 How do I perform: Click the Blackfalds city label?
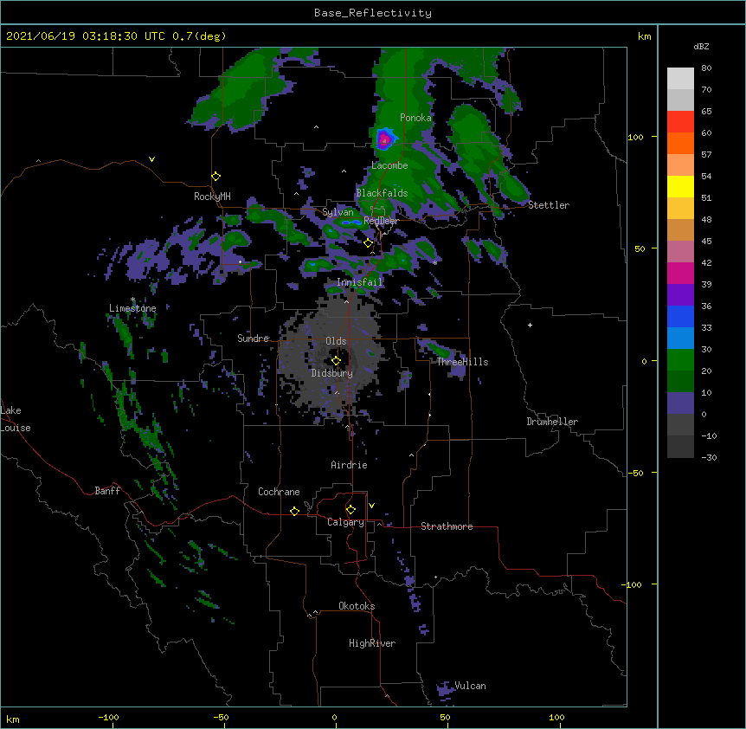[382, 193]
